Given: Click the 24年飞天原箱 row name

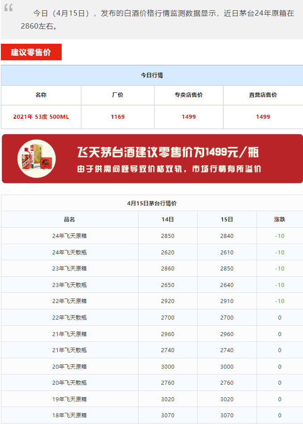Looking at the screenshot, I should (x=69, y=236).
